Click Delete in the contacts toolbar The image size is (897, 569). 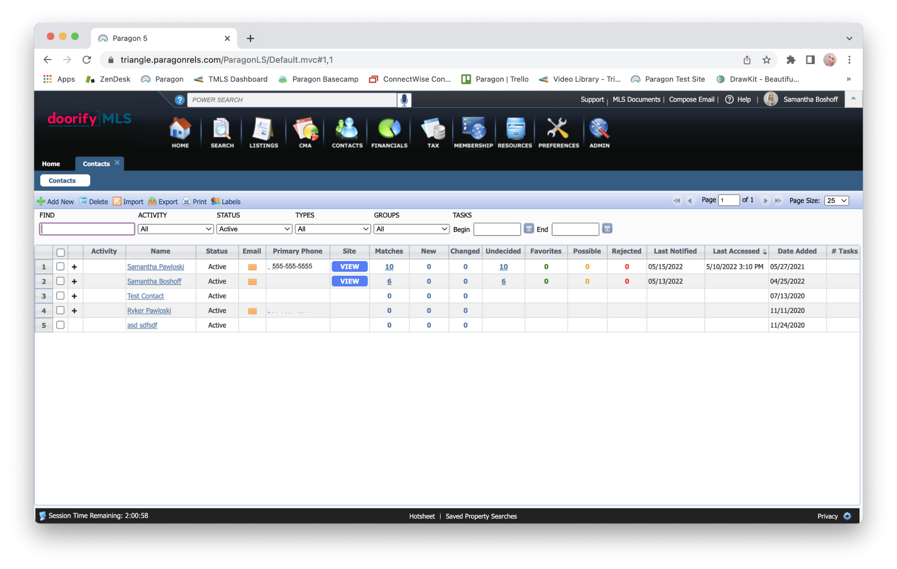[93, 202]
